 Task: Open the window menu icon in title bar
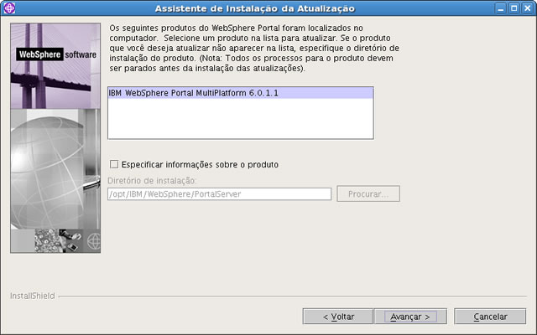tap(9, 8)
